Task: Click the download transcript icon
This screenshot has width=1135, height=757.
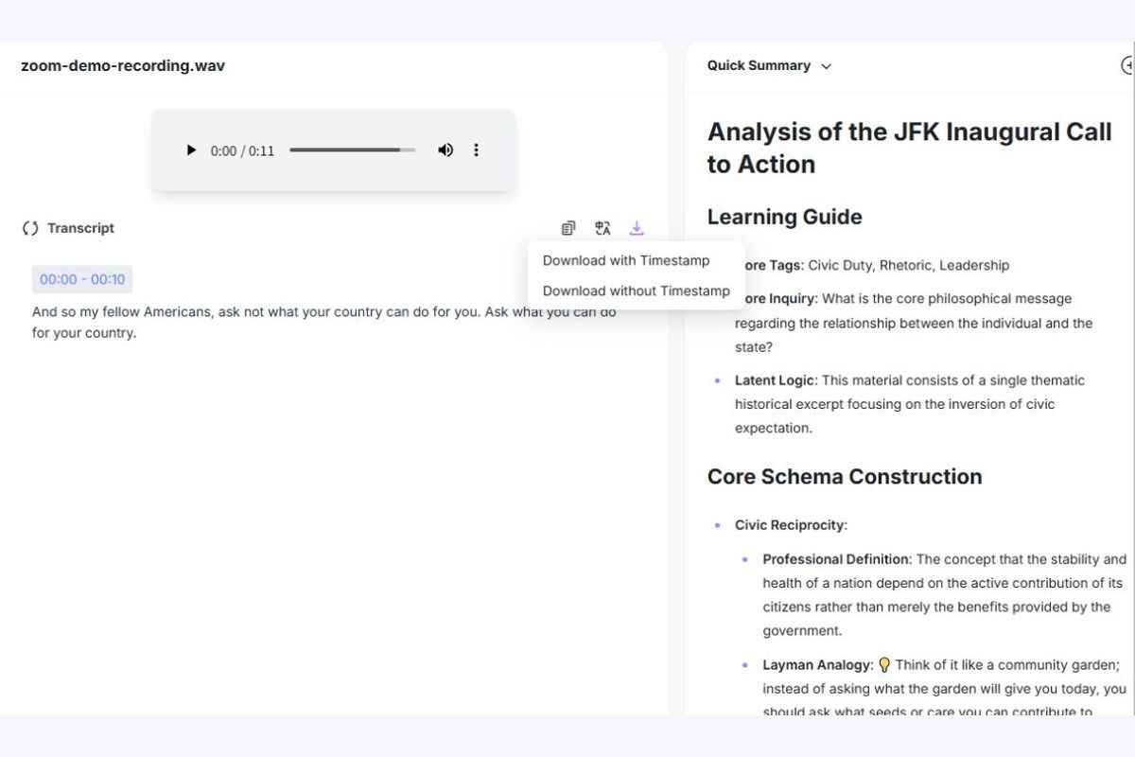Action: coord(637,228)
